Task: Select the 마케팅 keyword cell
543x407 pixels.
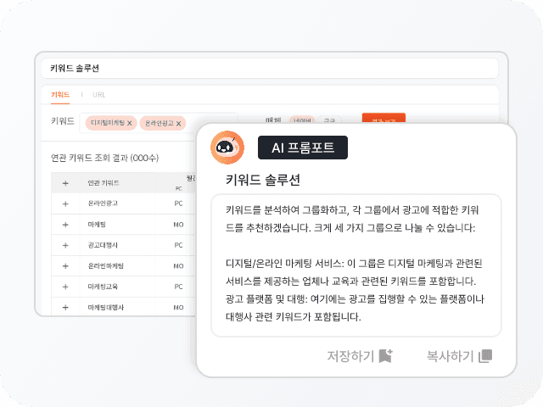Action: coord(97,224)
